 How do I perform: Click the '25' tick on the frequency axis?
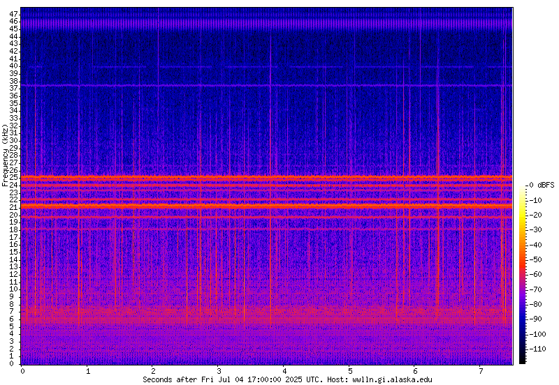point(14,178)
